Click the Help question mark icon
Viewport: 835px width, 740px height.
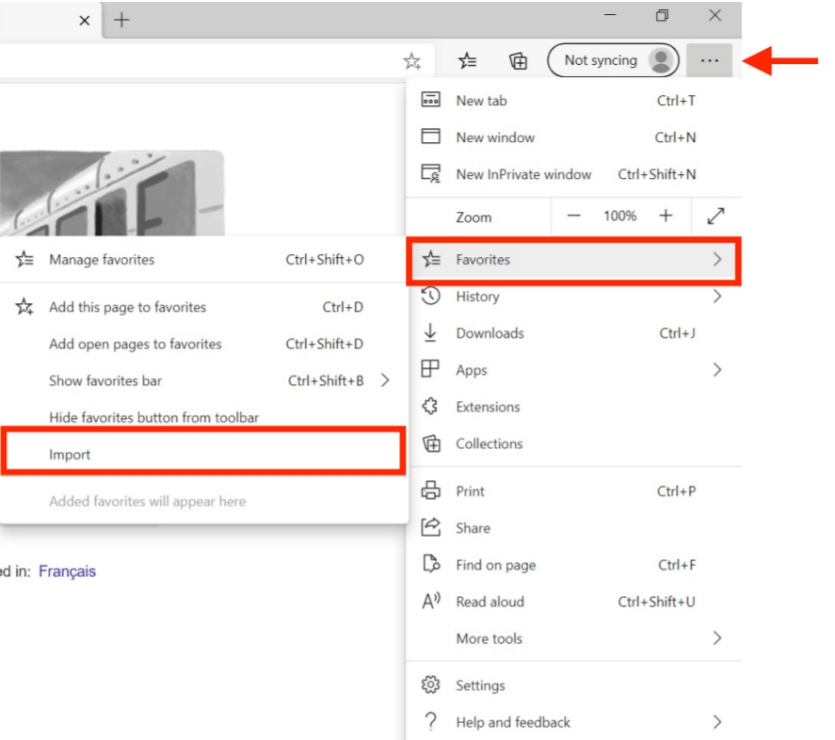pos(430,721)
